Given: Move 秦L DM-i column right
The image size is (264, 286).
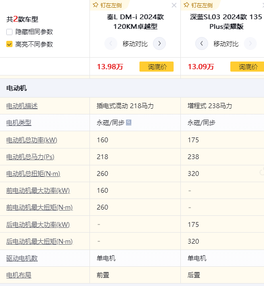Looking at the screenshot, I should coord(159,44).
